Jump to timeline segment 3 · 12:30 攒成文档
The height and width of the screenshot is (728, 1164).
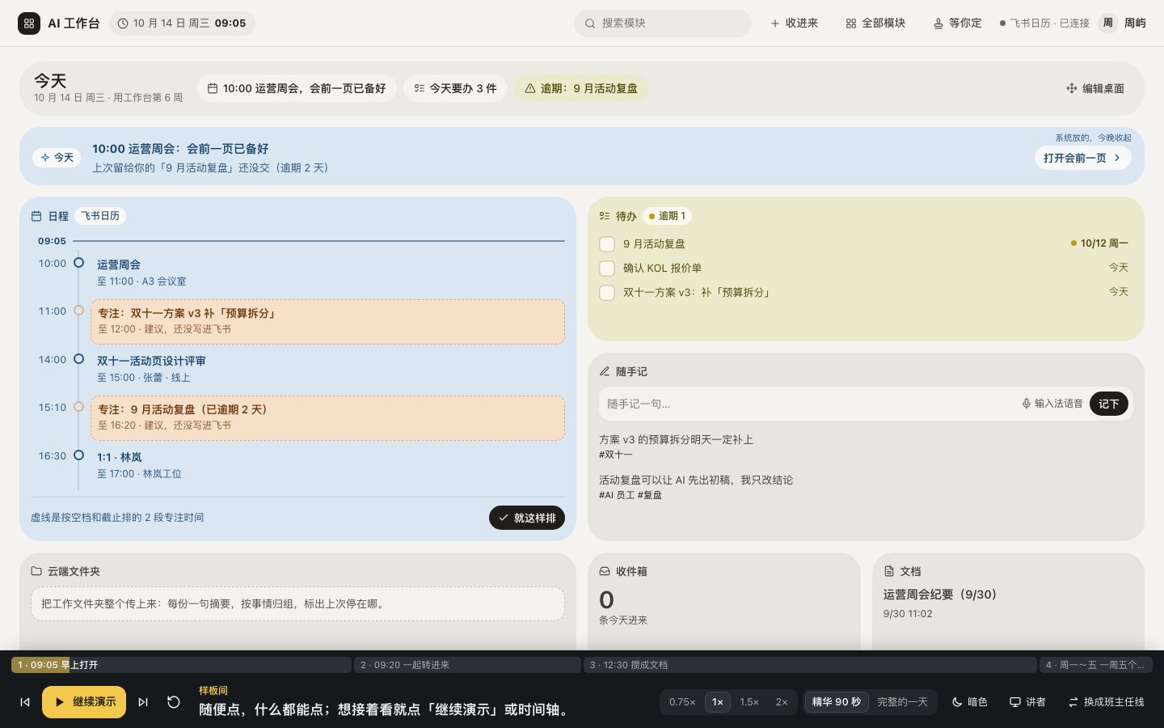(x=810, y=665)
